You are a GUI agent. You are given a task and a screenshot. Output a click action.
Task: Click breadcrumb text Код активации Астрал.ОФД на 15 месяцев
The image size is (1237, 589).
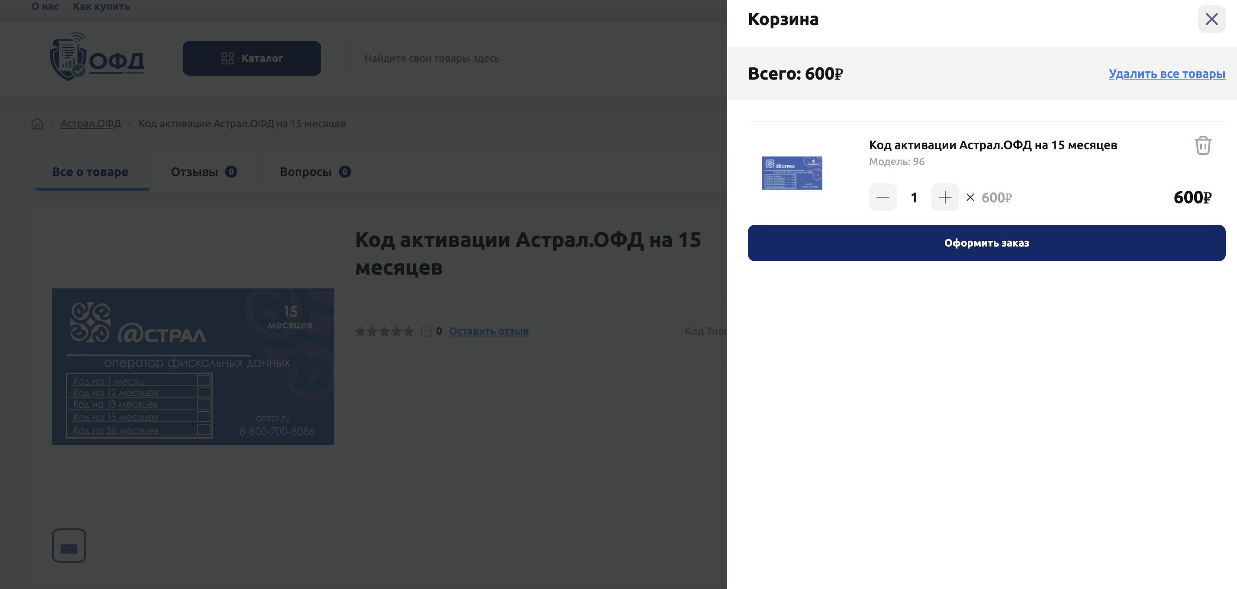click(242, 124)
